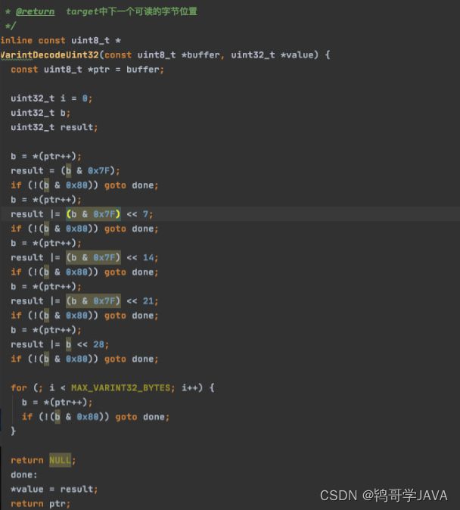Click the 'done:' label
The image size is (460, 510).
click(x=24, y=474)
